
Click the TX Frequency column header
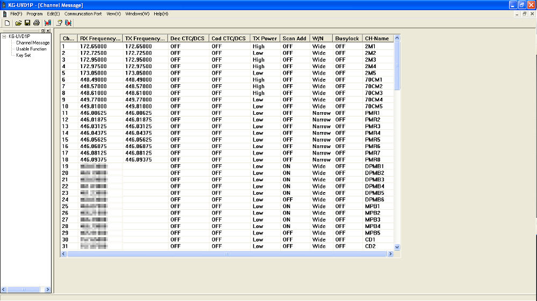click(145, 38)
